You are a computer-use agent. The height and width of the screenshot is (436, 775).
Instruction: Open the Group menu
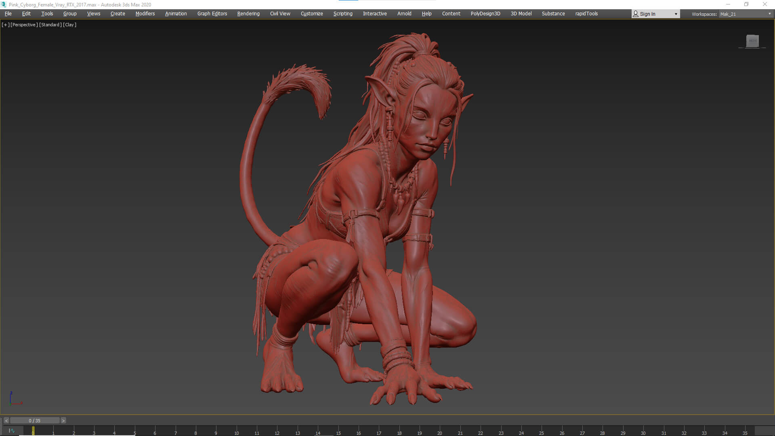tap(70, 14)
